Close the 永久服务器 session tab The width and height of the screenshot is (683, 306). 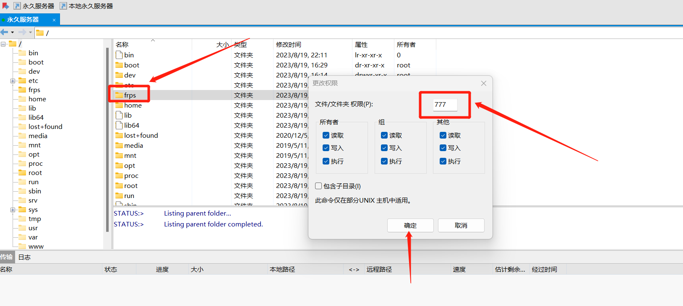(x=54, y=20)
